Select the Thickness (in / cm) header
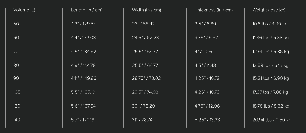Viewport: 306px width, 133px height. [213, 10]
